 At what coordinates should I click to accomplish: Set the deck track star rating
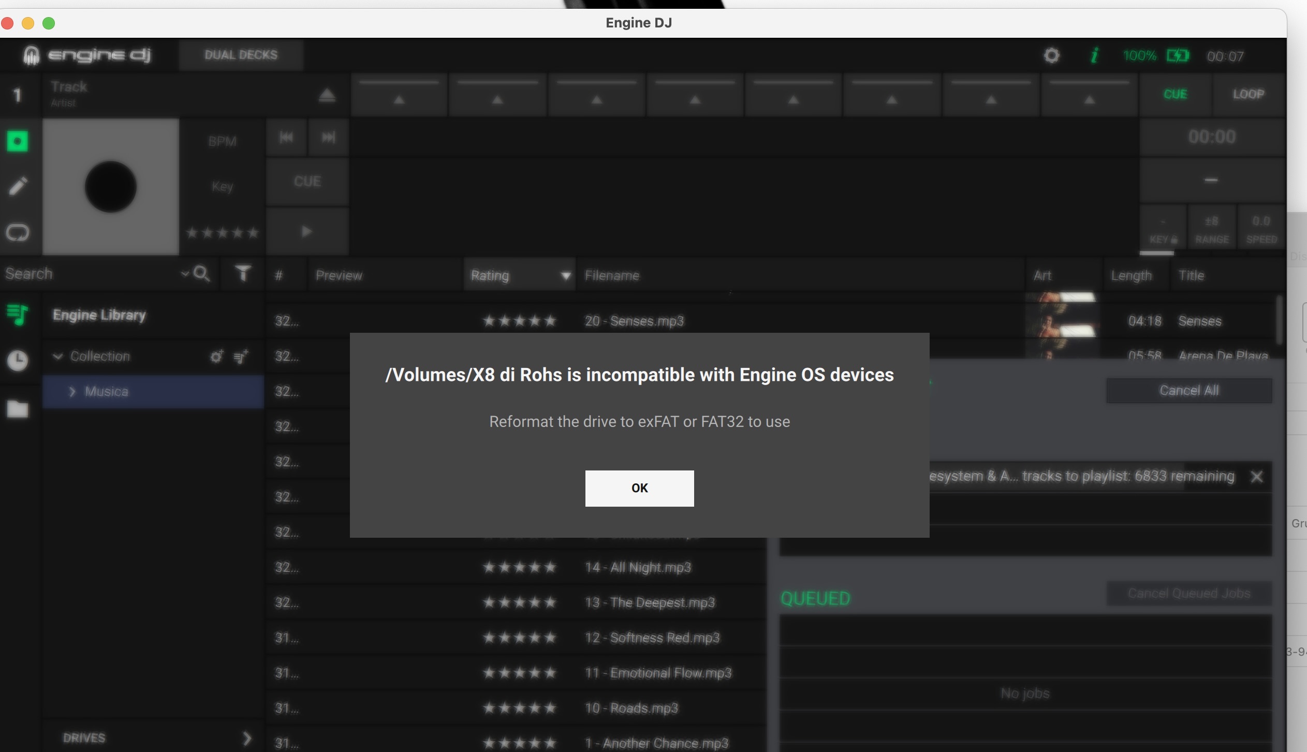[222, 233]
